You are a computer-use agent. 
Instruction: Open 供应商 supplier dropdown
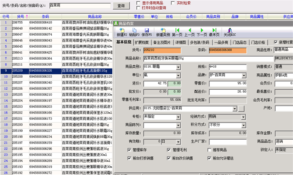click(235, 109)
